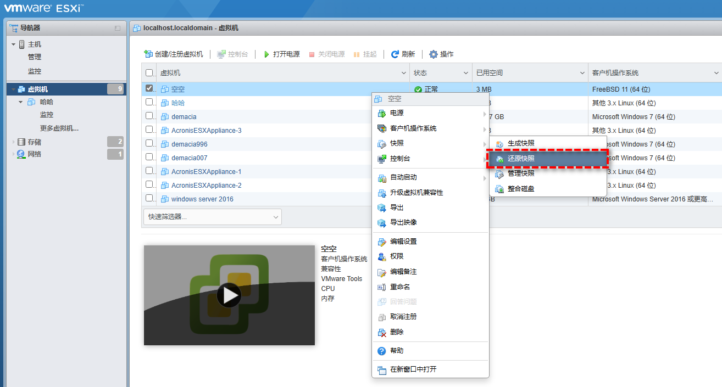Open the quick filter dropdown
Viewport: 722px width, 387px height.
tap(212, 217)
